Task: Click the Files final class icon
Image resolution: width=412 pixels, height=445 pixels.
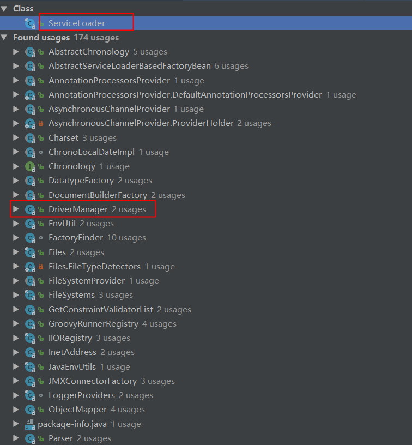Action: pos(30,252)
